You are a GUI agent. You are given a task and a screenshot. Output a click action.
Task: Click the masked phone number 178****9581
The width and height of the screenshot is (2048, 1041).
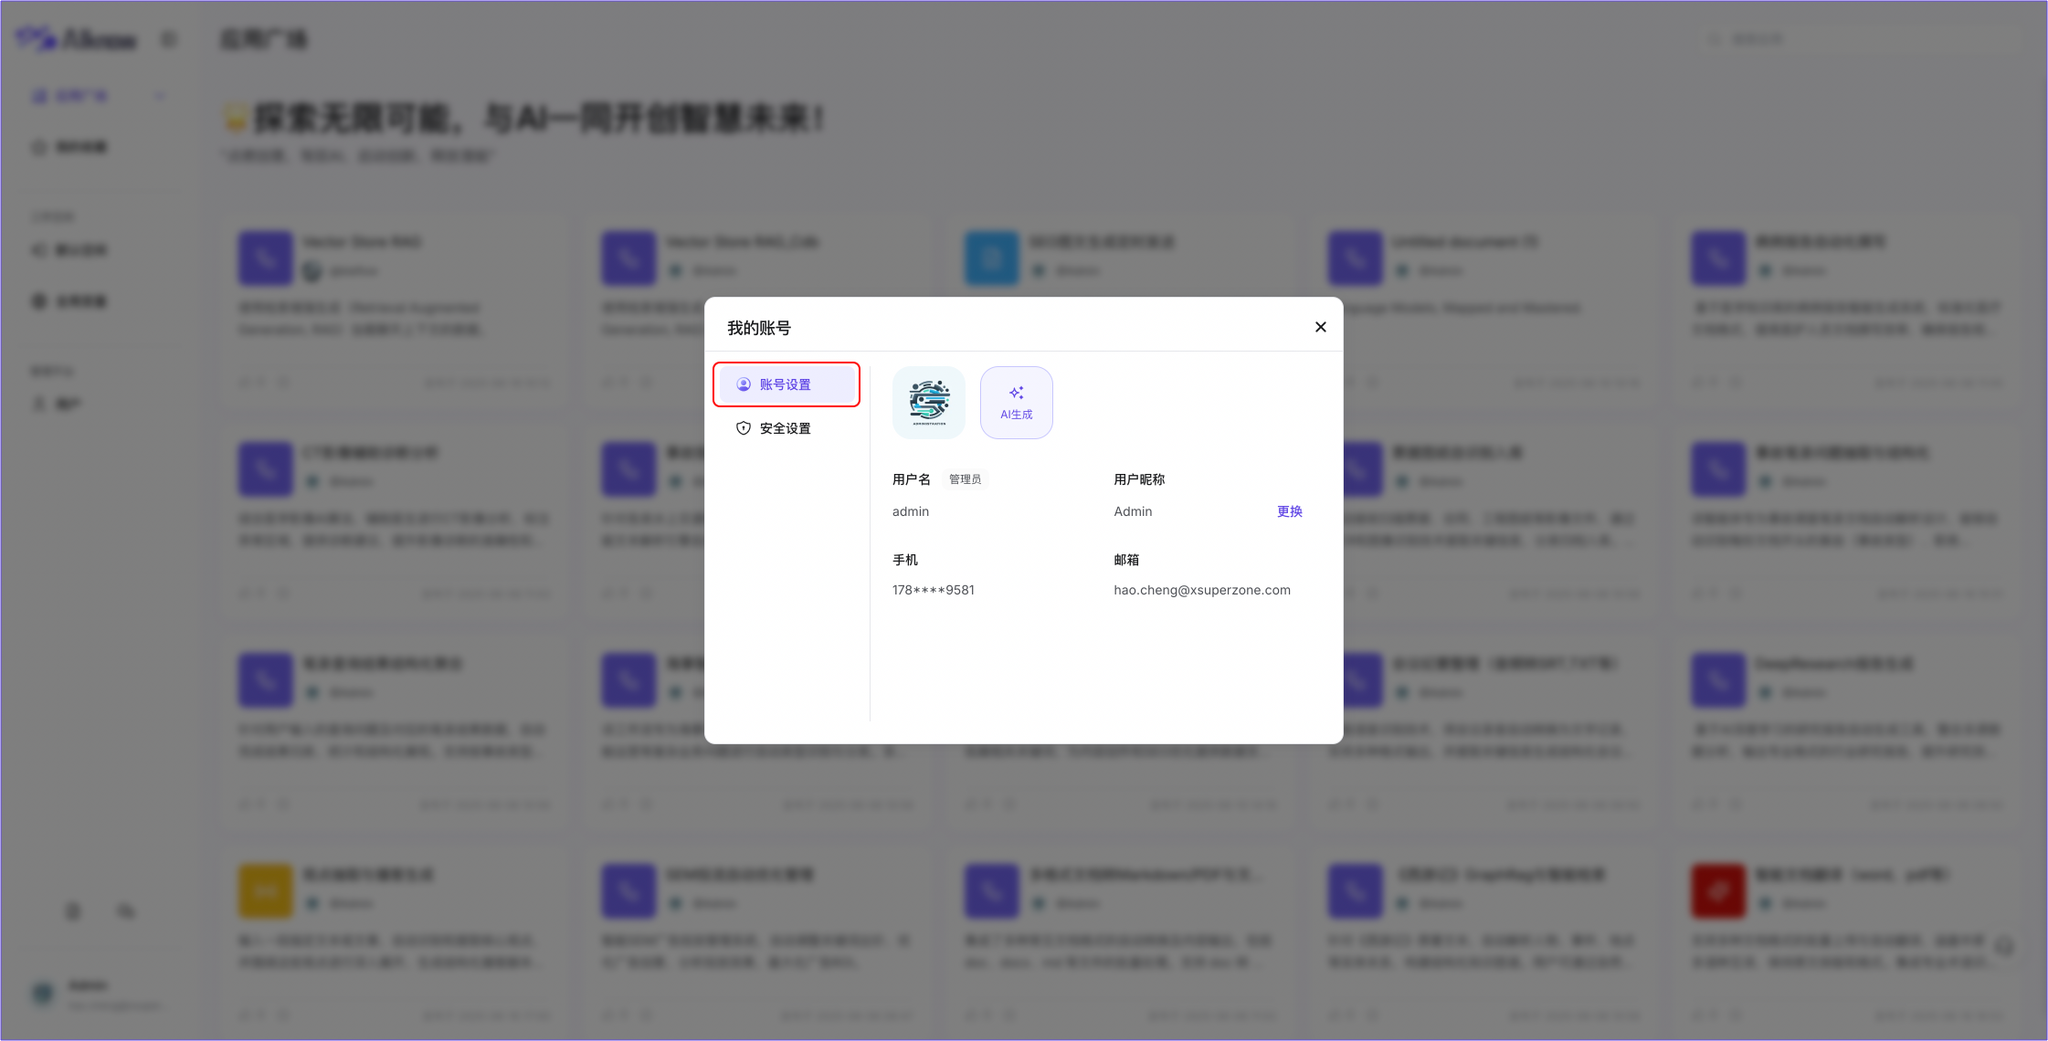click(x=933, y=590)
